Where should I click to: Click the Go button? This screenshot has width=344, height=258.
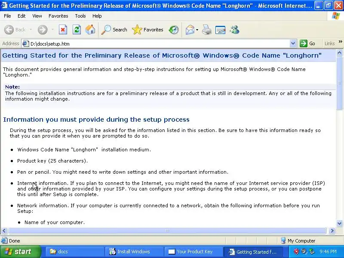coord(308,43)
